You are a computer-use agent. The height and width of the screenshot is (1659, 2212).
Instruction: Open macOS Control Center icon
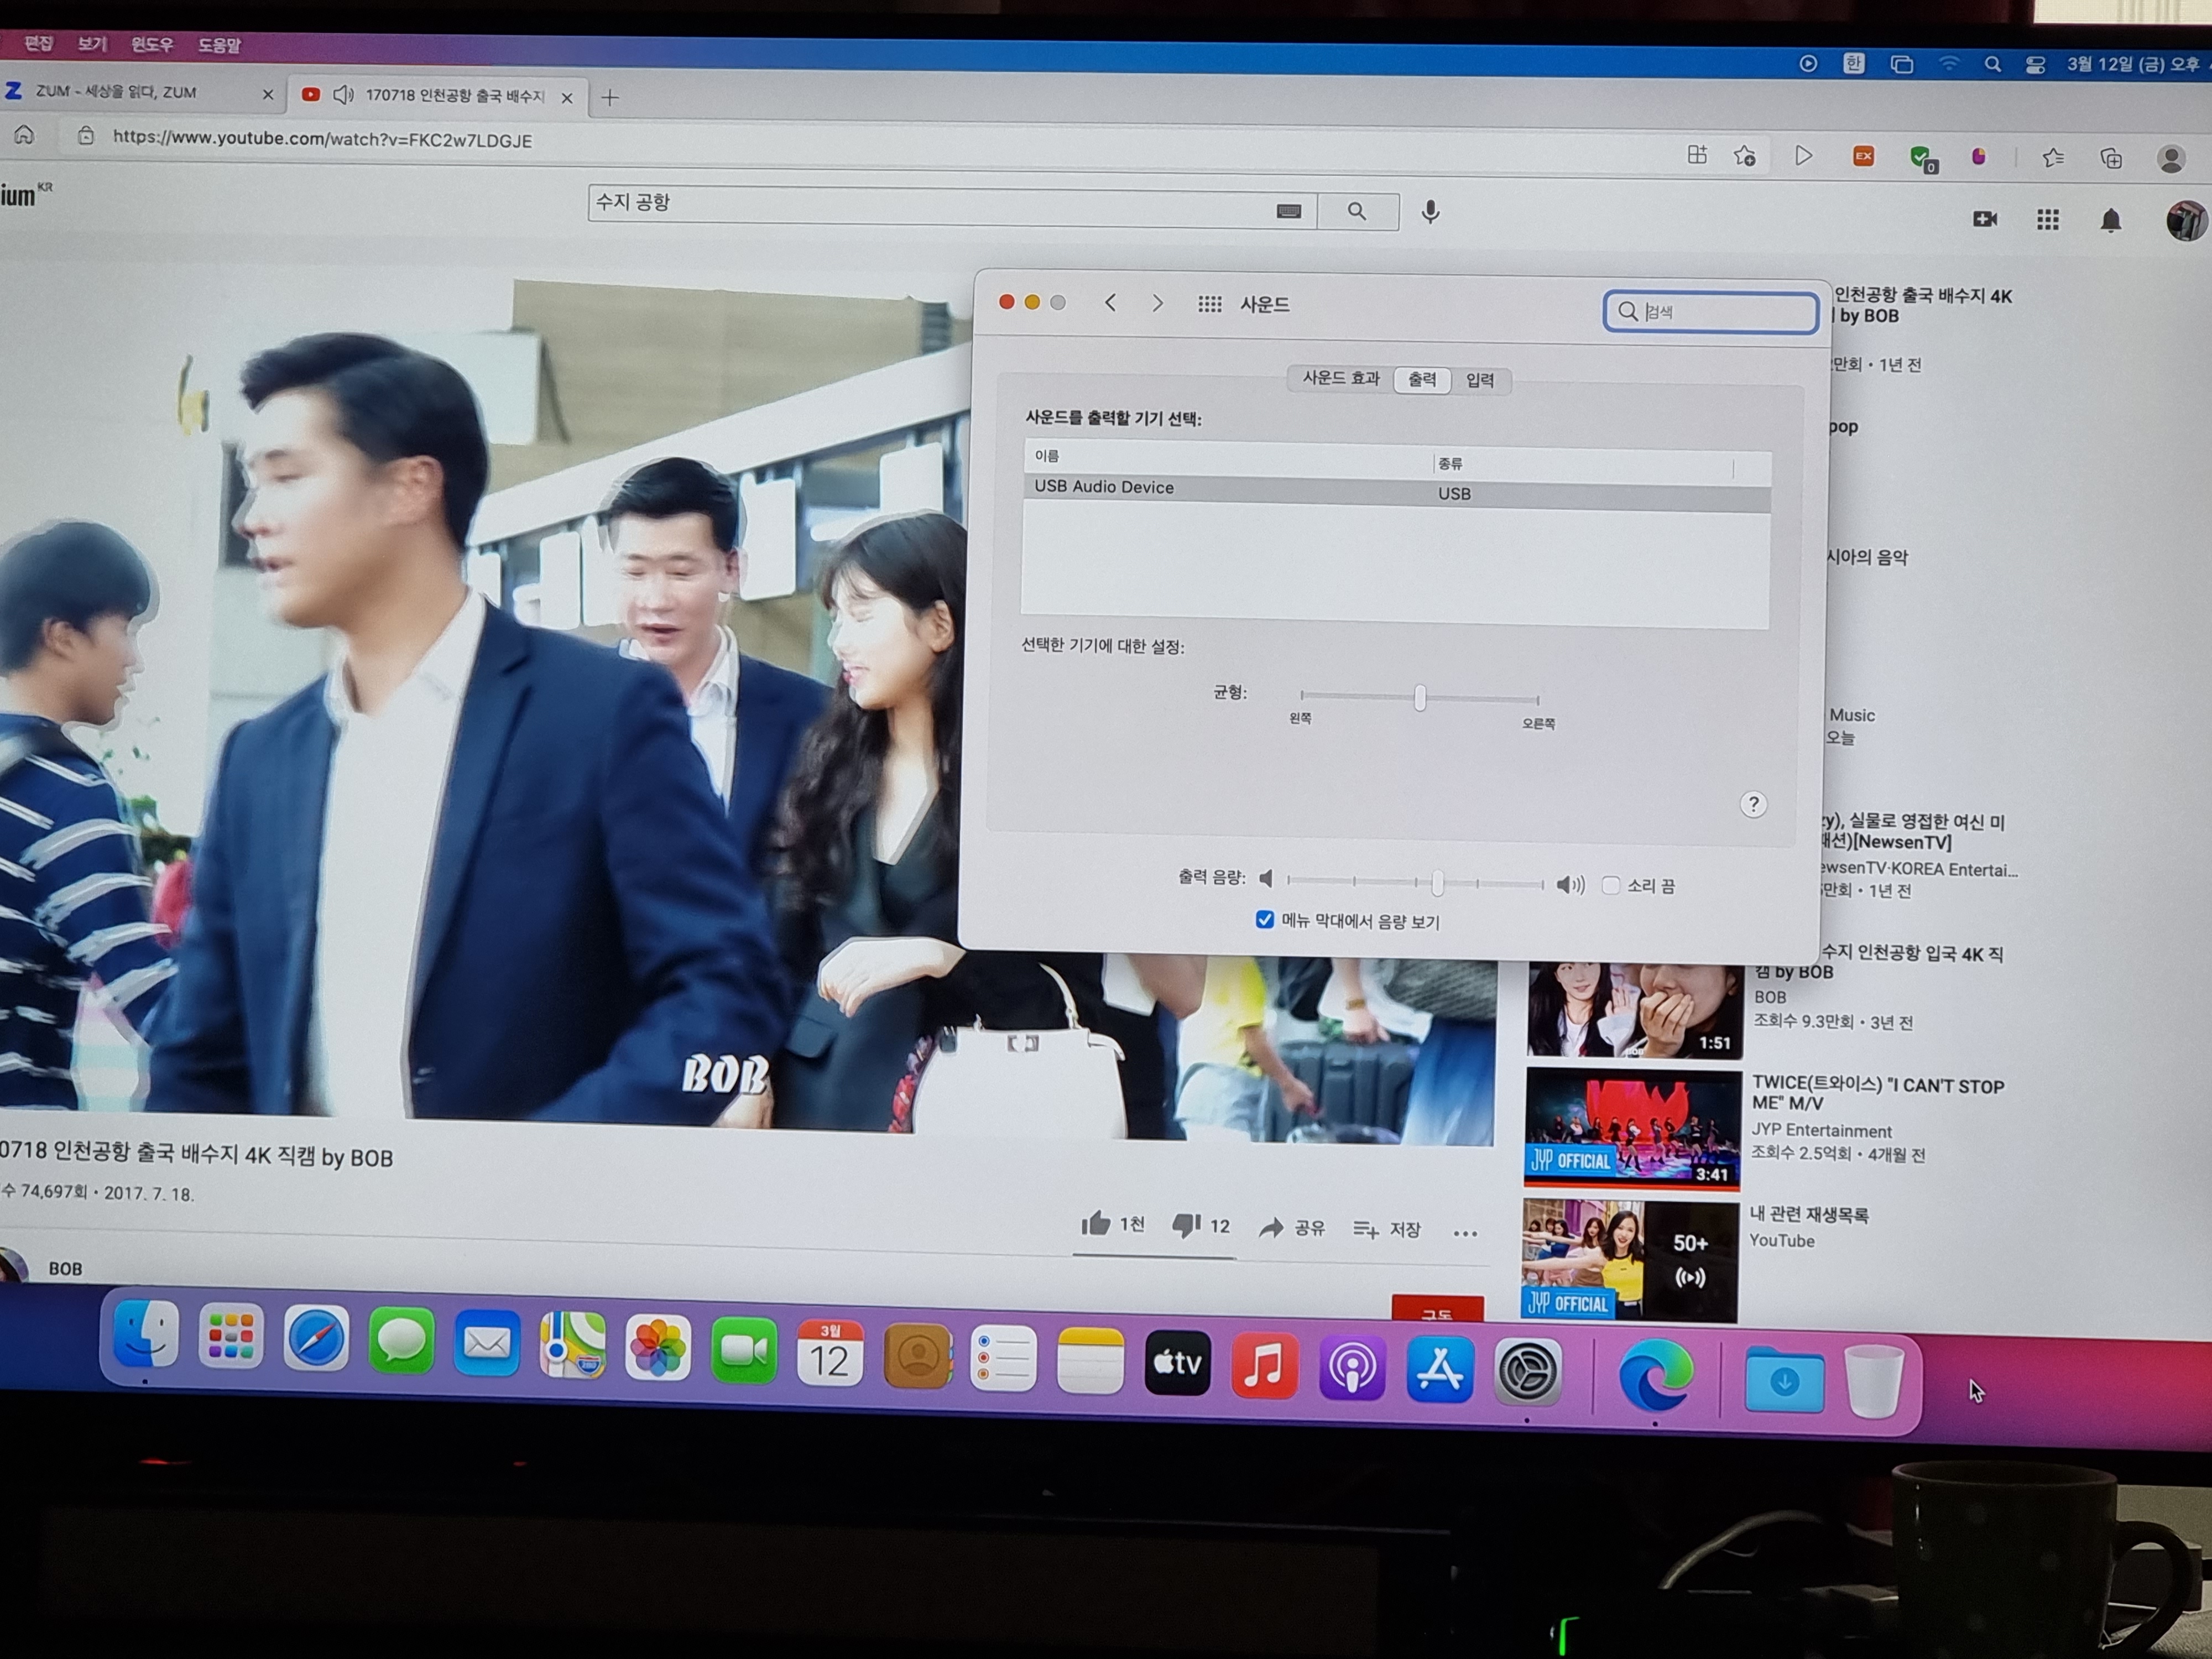point(2034,65)
